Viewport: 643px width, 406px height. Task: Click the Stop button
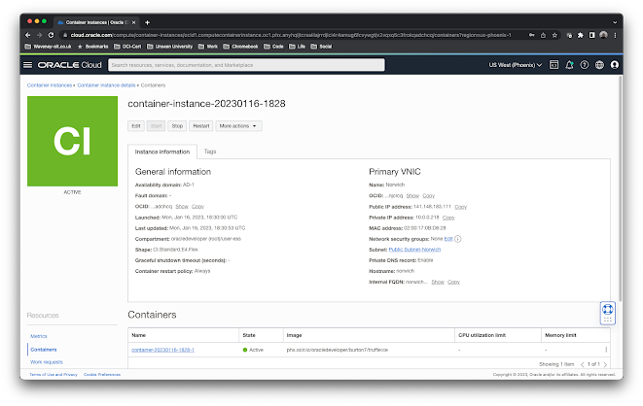tap(177, 126)
